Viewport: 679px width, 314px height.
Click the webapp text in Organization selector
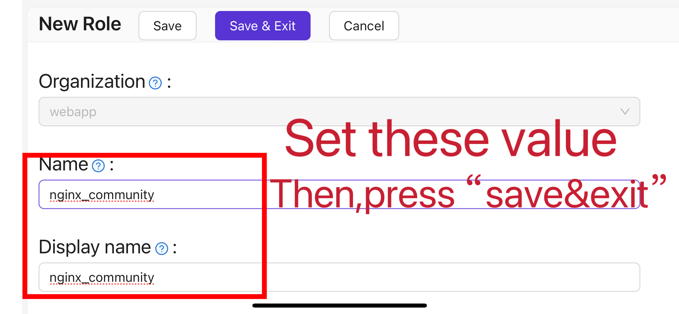pyautogui.click(x=73, y=112)
